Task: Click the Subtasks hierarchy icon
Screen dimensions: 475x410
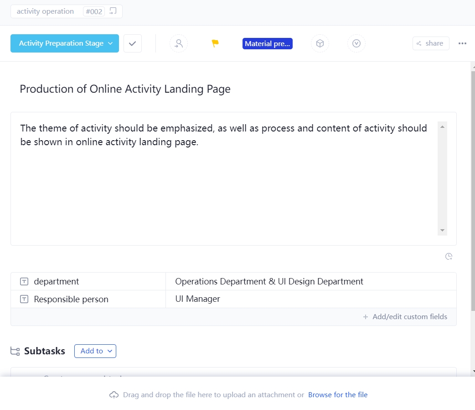Action: [15, 351]
